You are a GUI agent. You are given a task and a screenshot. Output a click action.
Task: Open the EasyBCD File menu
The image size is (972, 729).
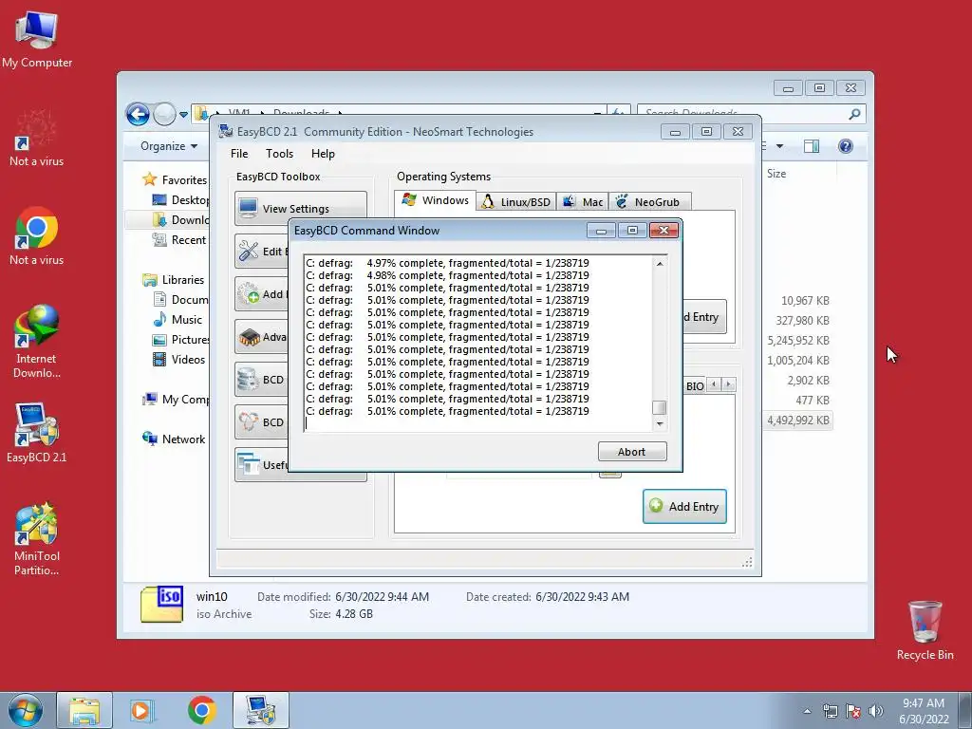pyautogui.click(x=239, y=154)
